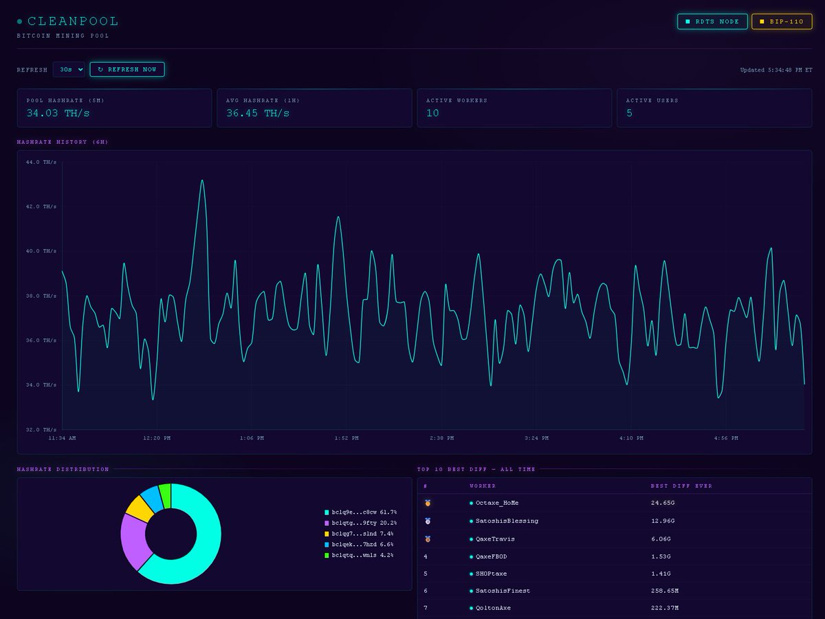Select the SatoshisBlessing worker name
The image size is (825, 619).
[507, 521]
